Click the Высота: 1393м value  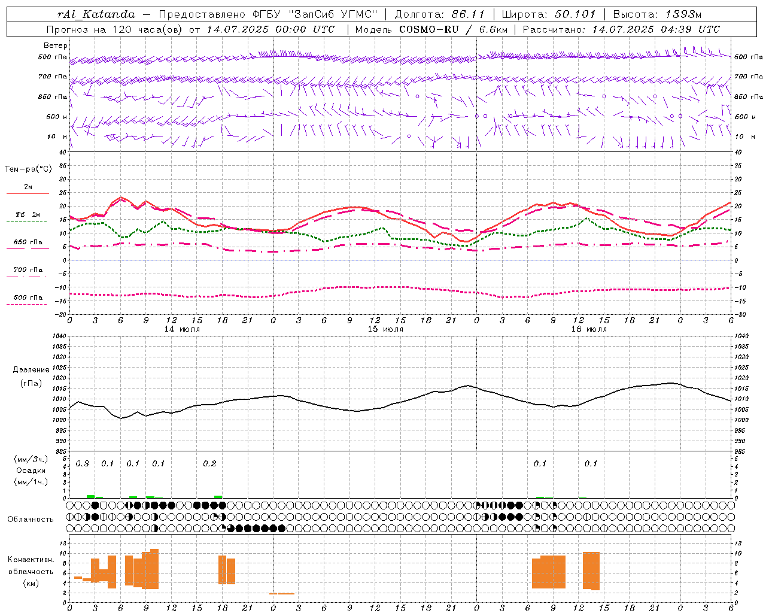(x=657, y=14)
